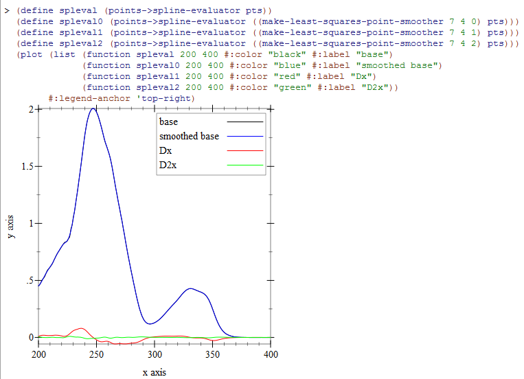Screen dimensions: 524x379
Task: Click the red Dx curve bump near 237
Action: pyautogui.click(x=80, y=328)
